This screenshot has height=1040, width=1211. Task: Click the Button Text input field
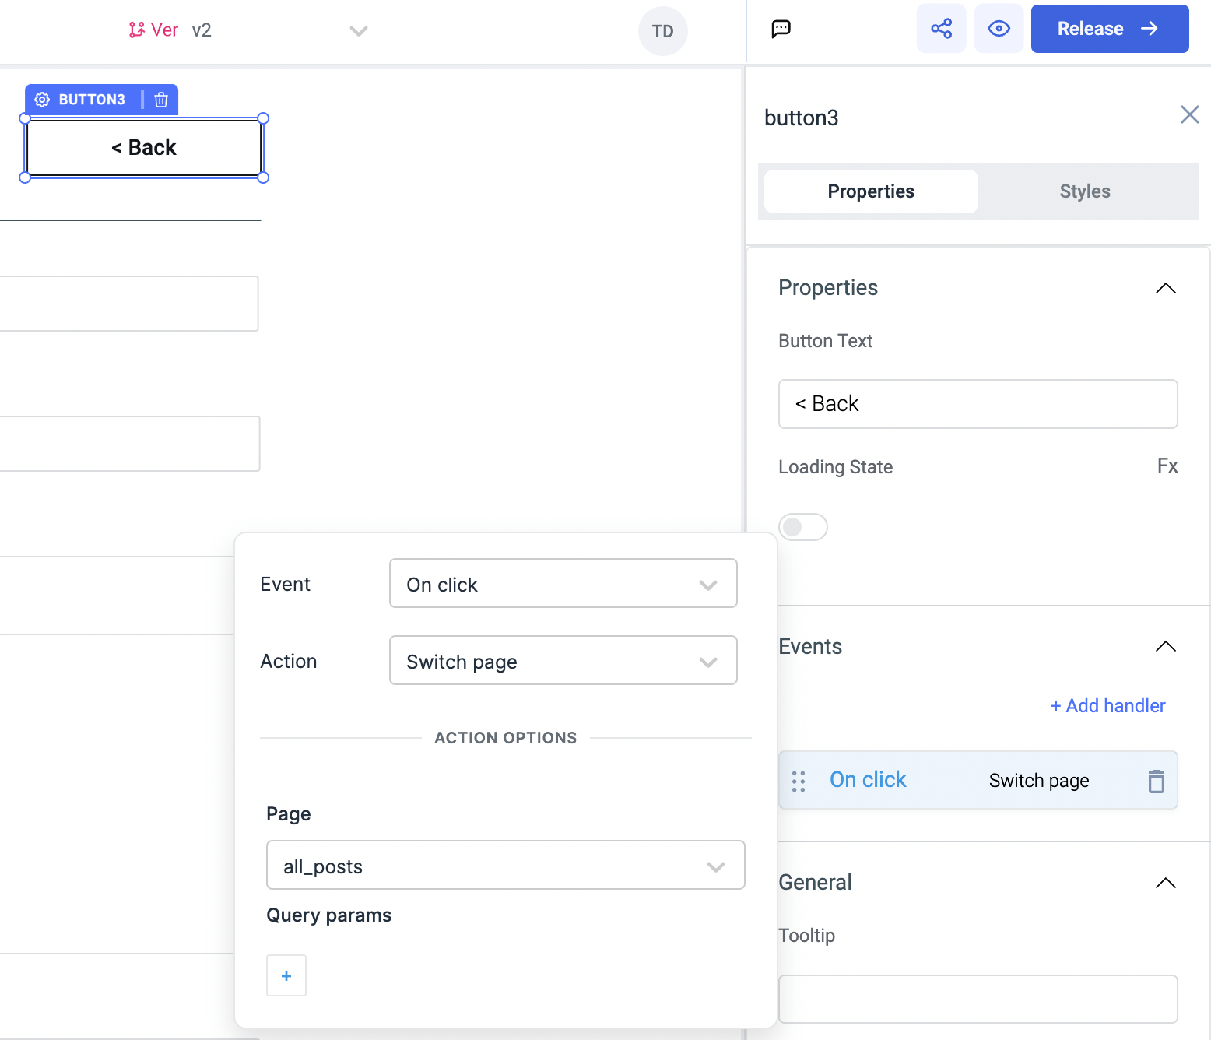[978, 404]
